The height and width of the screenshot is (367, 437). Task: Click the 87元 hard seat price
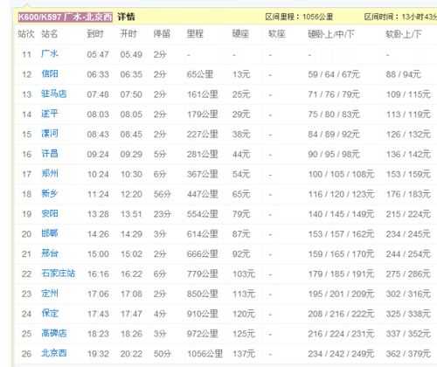pyautogui.click(x=241, y=234)
